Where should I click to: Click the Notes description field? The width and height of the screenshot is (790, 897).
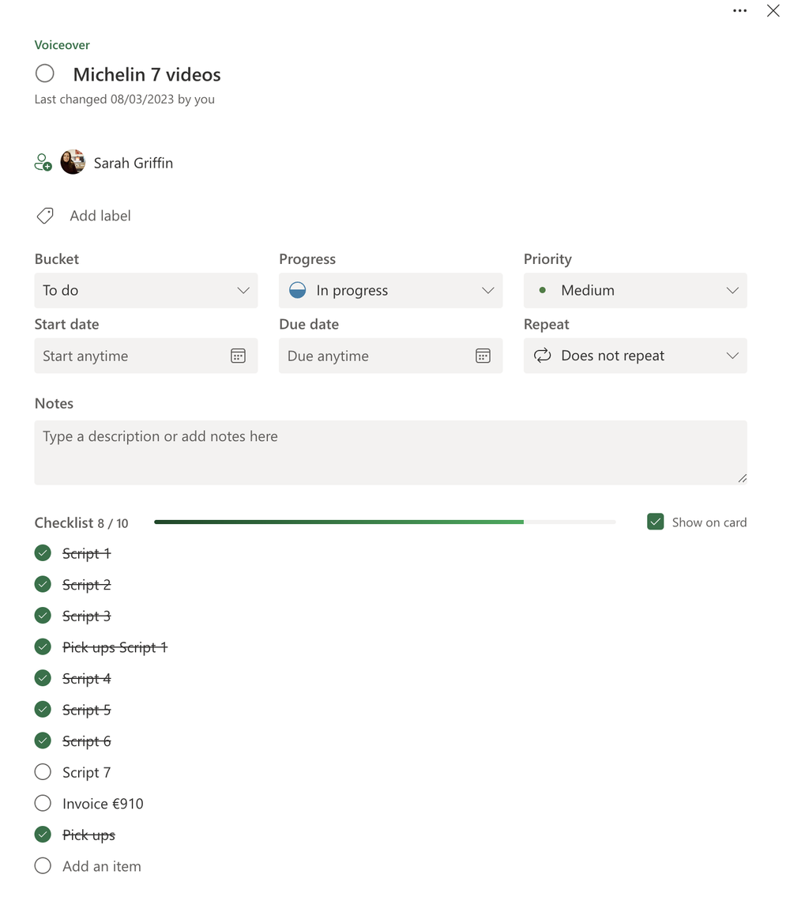coord(390,452)
